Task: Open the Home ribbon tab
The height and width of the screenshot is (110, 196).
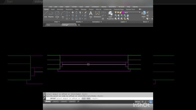Action: (46, 9)
